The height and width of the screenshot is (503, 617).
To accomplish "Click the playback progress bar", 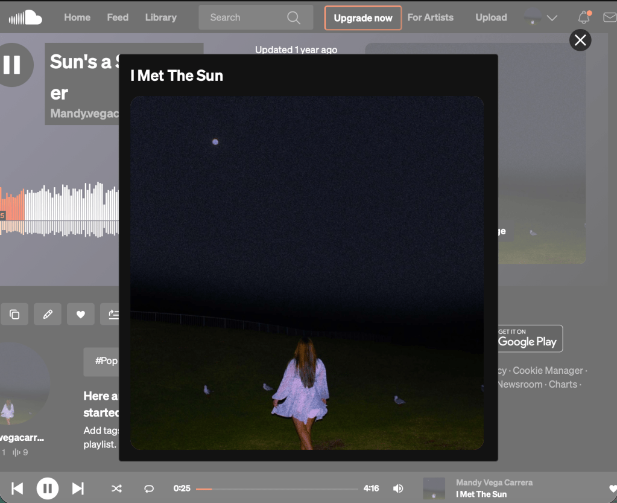I will click(x=277, y=489).
